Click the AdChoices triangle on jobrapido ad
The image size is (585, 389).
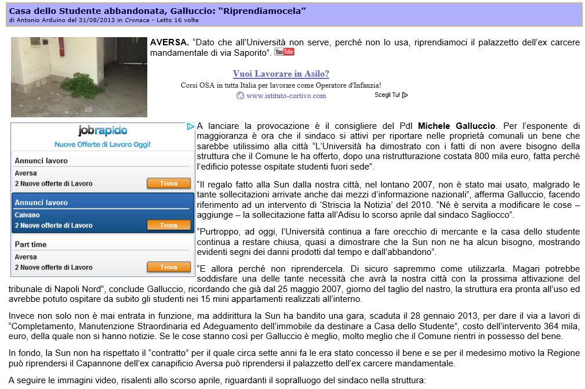(190, 127)
